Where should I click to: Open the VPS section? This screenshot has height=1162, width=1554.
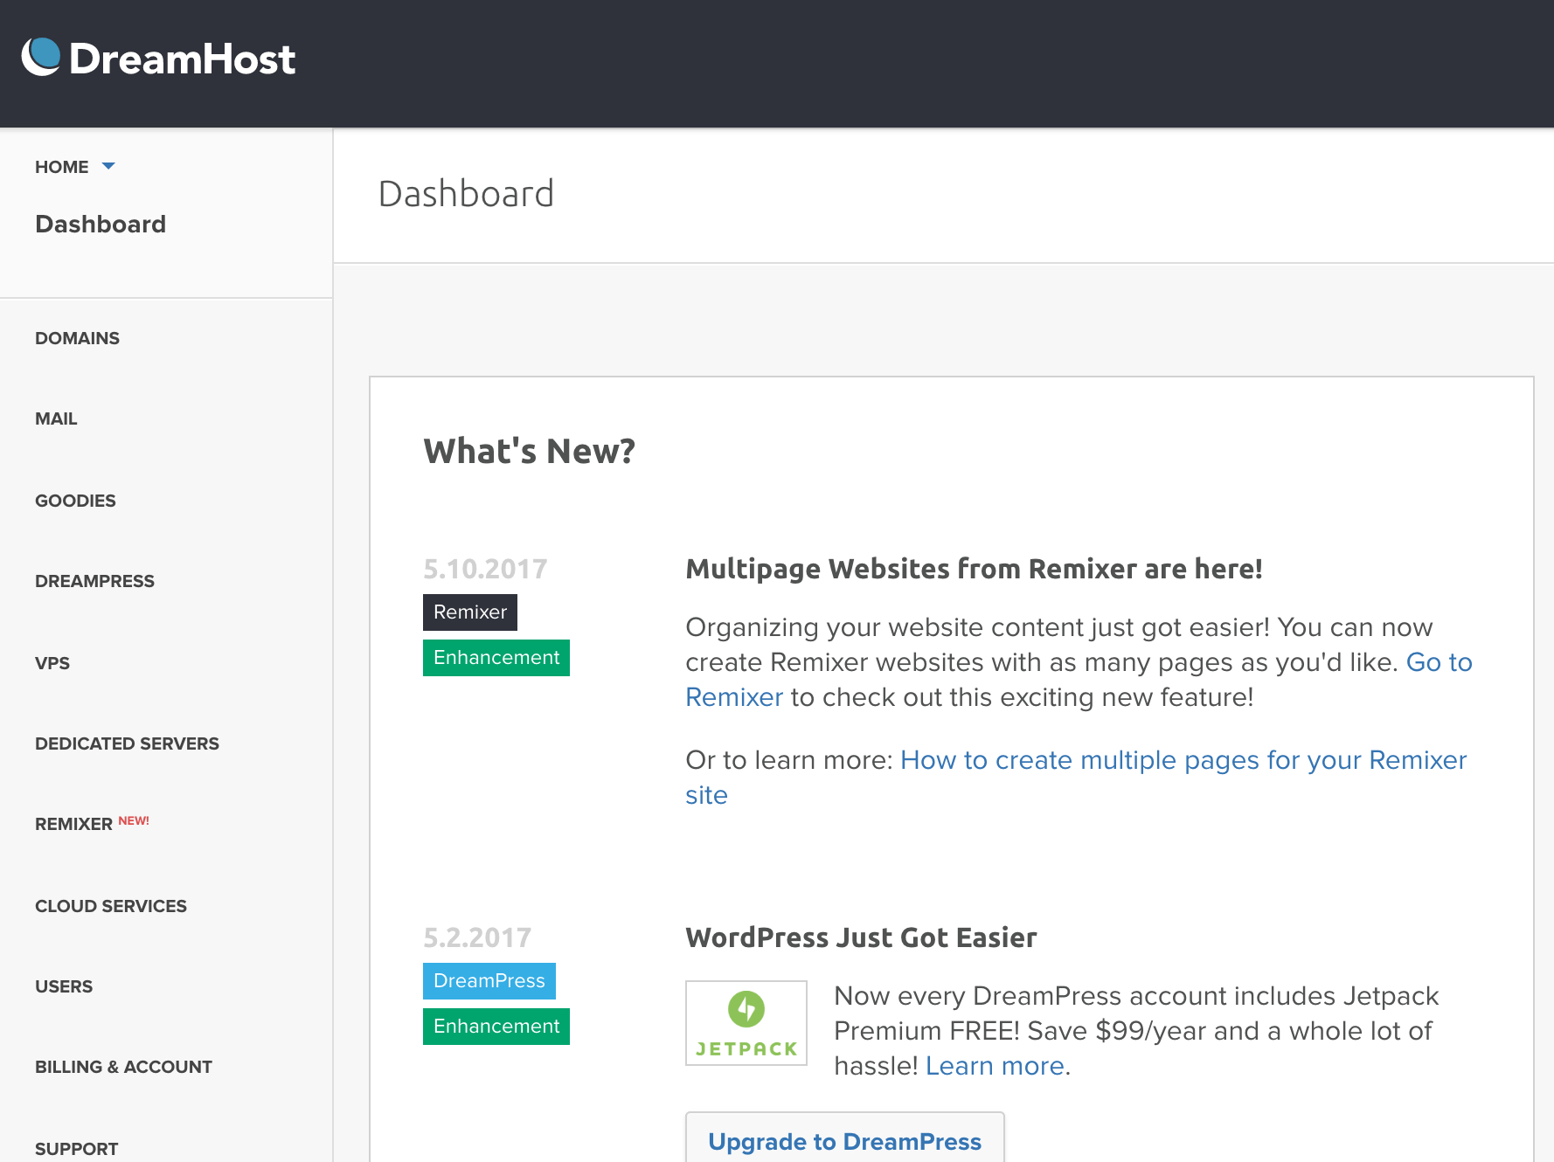pos(52,663)
